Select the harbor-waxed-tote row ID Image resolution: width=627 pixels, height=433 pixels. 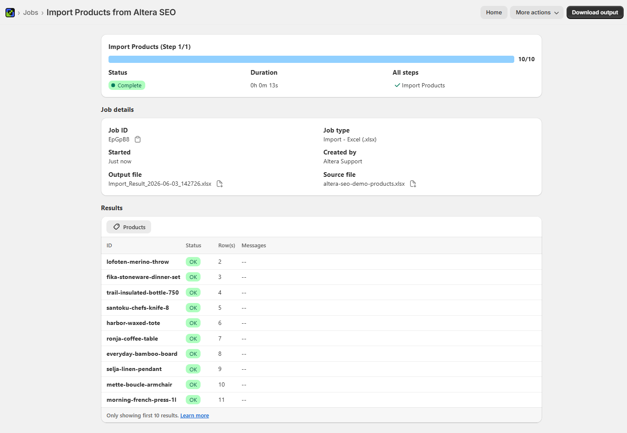click(133, 323)
